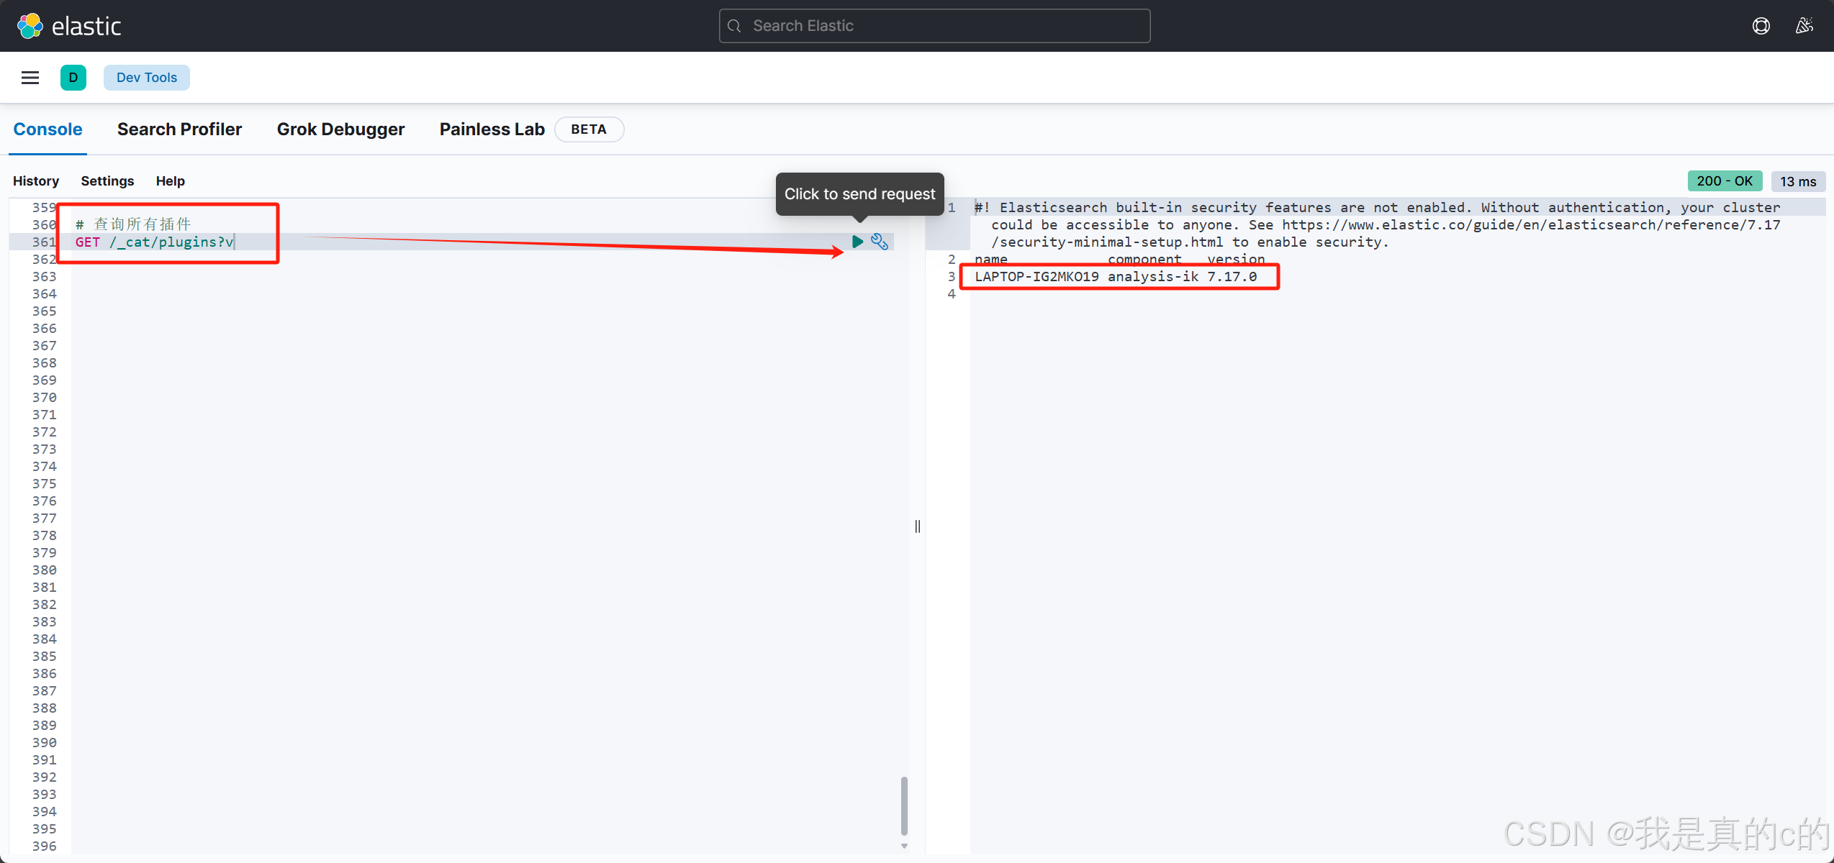Click the LAPTOP-IG2MKO19 analysis-ik result row

[x=1116, y=277]
